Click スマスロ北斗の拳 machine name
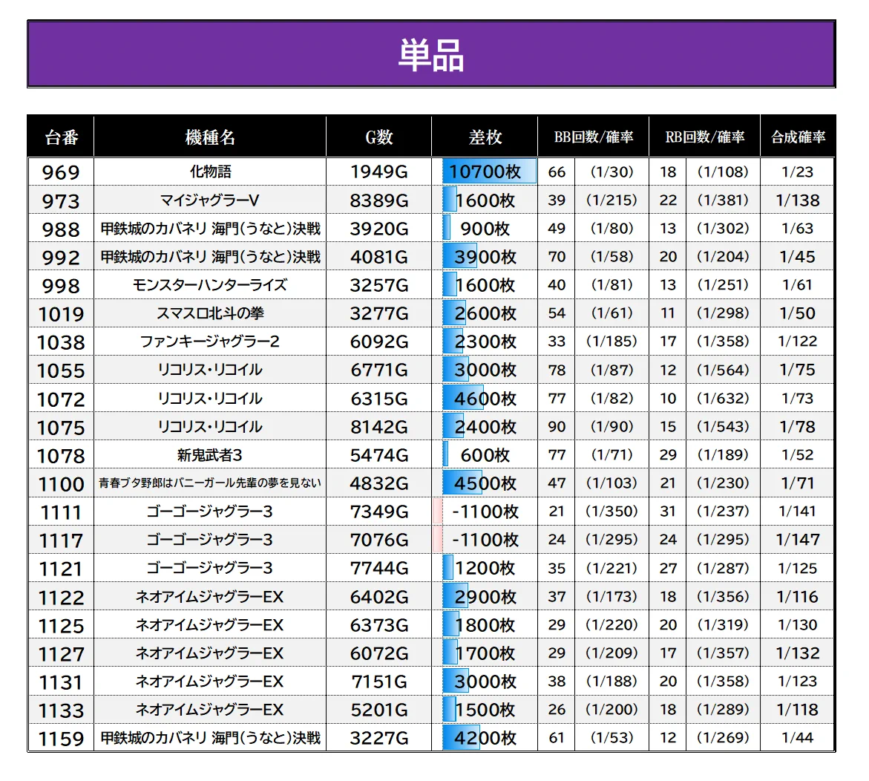This screenshot has width=869, height=781. tap(210, 313)
